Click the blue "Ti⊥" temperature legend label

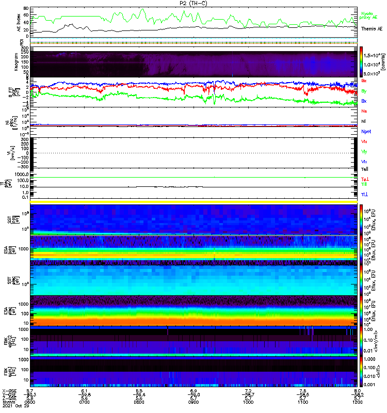pyautogui.click(x=364, y=195)
